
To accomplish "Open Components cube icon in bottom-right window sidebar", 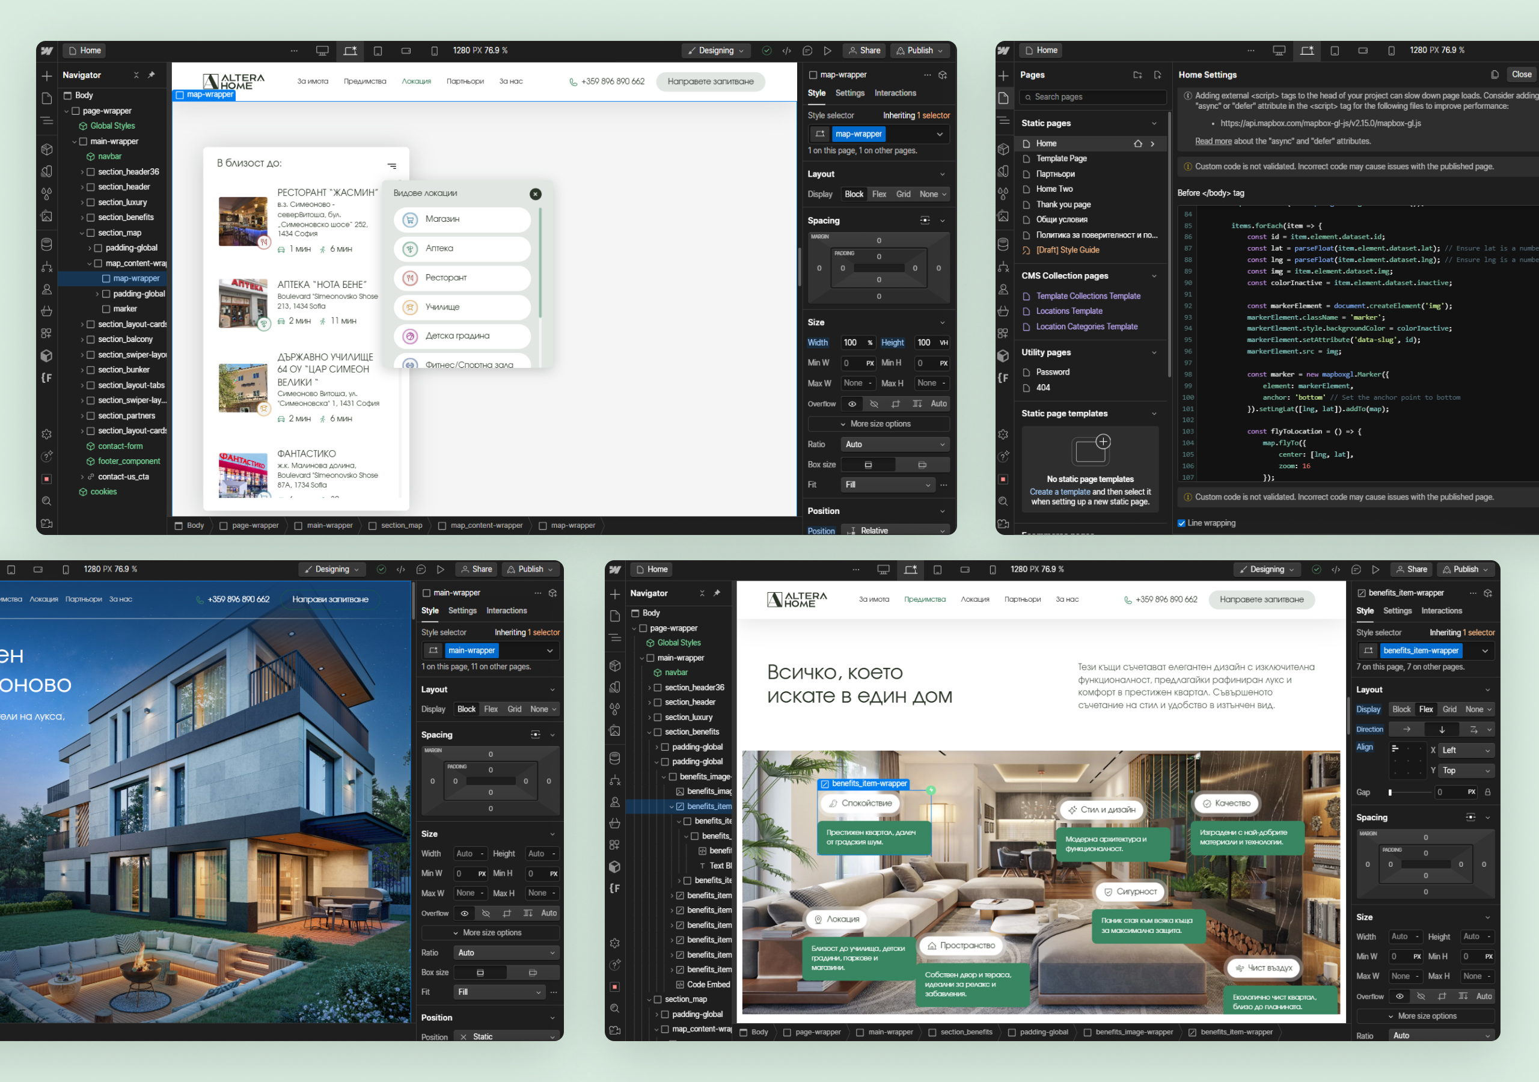I will [x=614, y=665].
